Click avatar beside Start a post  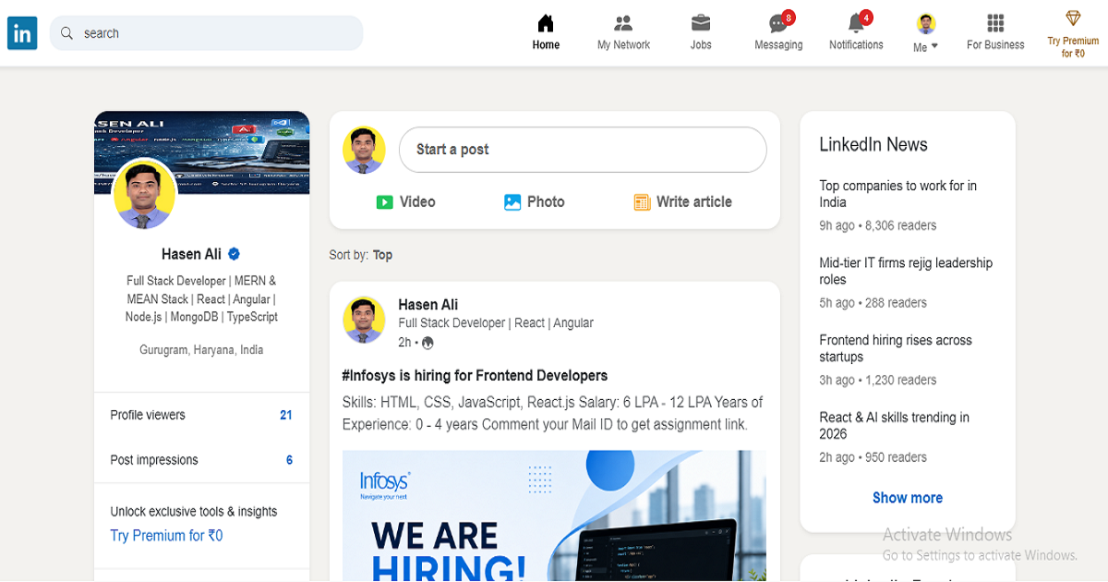click(364, 150)
